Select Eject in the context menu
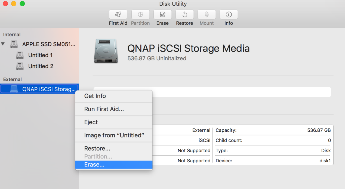This screenshot has width=345, height=189. pos(91,122)
